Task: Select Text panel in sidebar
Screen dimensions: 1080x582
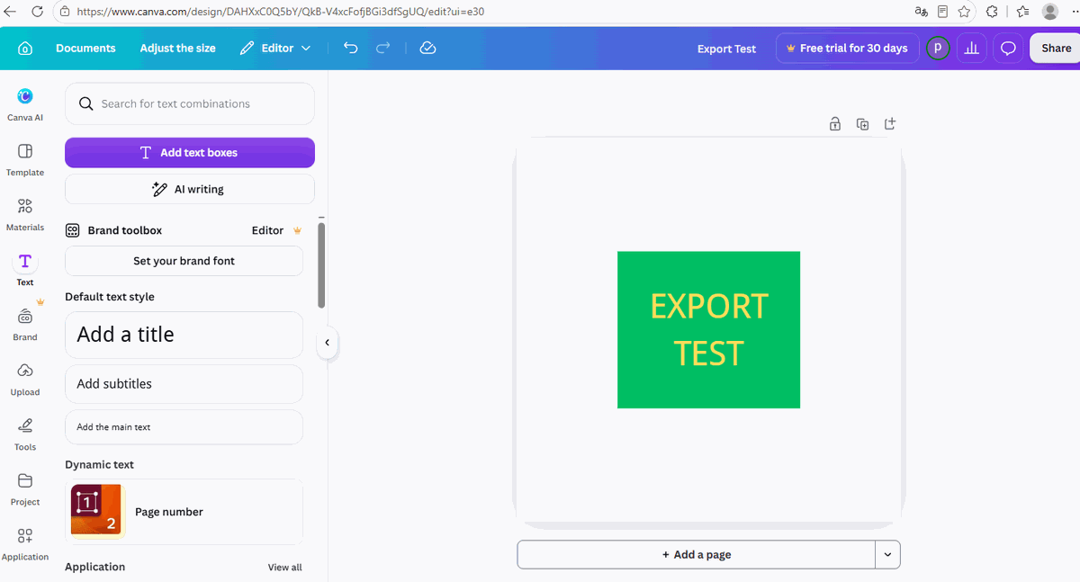Action: 25,269
